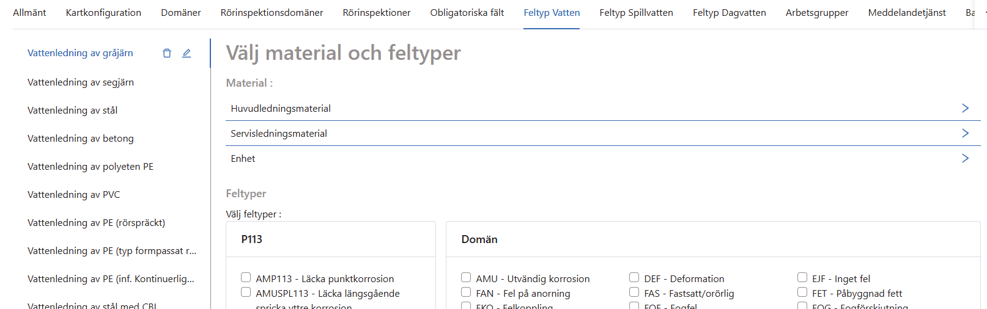This screenshot has width=987, height=309.
Task: Tick the AMU - Utvändig korrosion checkbox
Action: 466,278
